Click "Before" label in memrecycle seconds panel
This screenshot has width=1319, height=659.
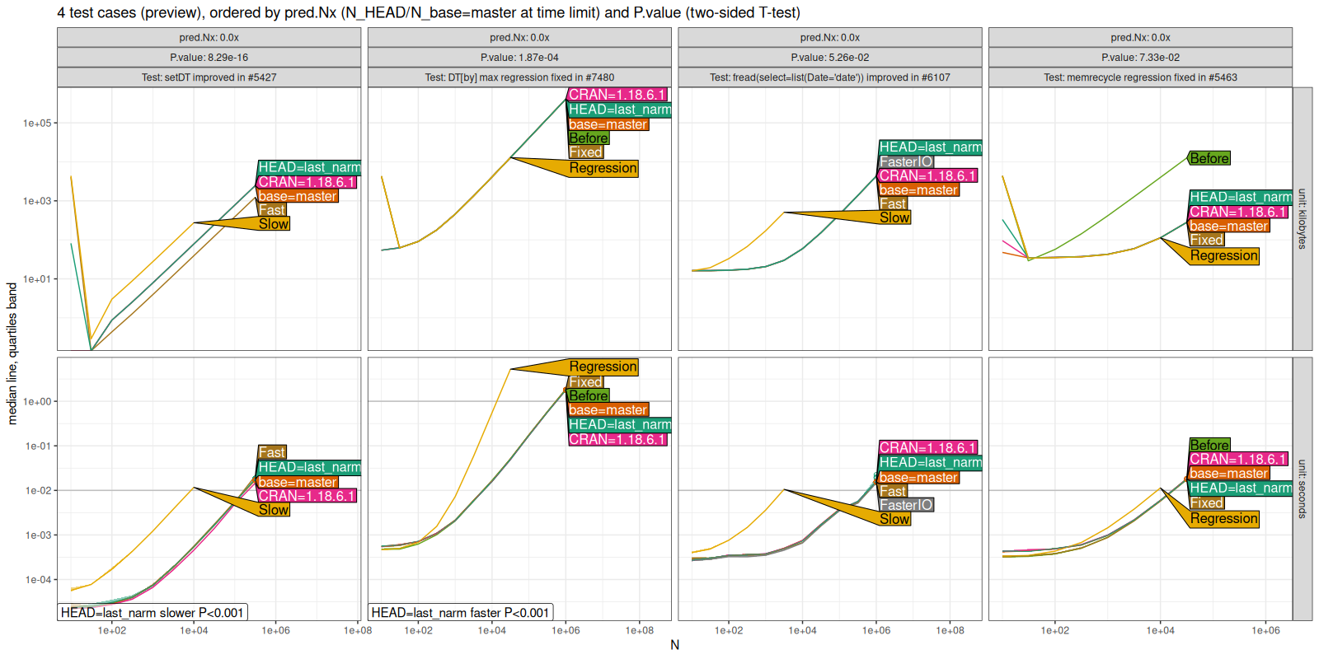(x=1209, y=445)
